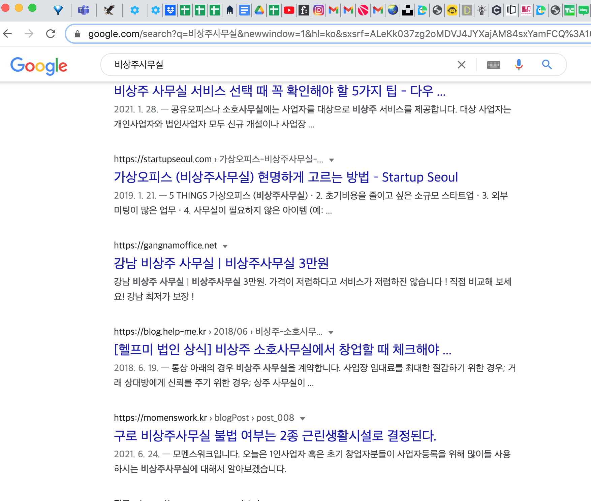Switch to the YouTube tab
The height and width of the screenshot is (501, 591).
pos(289,10)
